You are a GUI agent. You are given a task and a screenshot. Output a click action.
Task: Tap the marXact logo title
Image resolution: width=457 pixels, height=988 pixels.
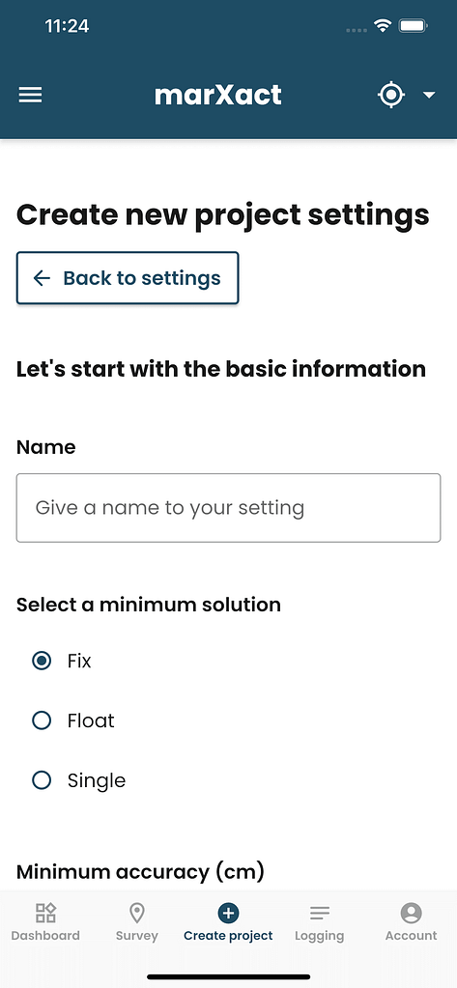coord(218,96)
